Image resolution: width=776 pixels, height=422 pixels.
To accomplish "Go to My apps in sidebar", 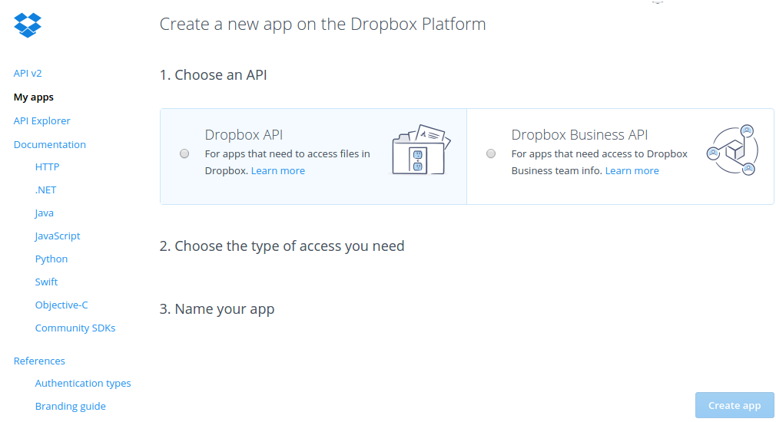I will coord(34,97).
